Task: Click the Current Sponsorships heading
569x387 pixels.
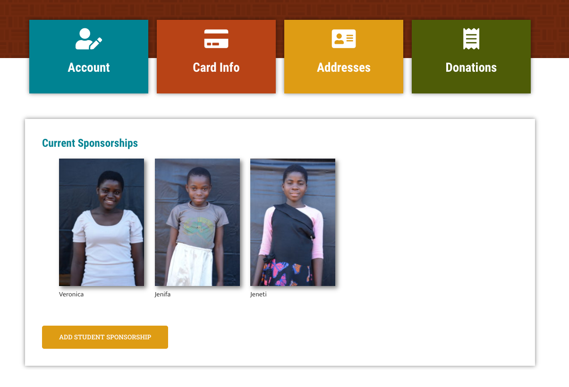Action: click(x=90, y=143)
